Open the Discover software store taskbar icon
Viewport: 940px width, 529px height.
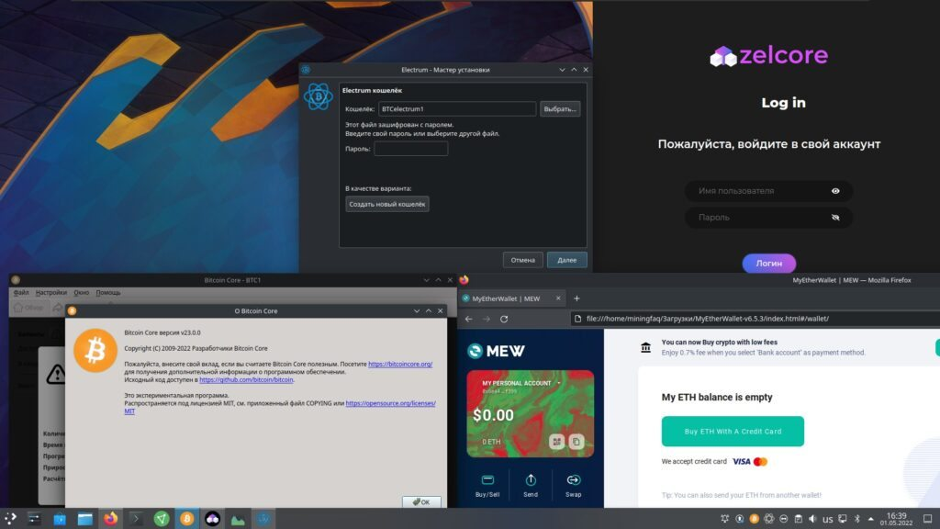point(60,520)
